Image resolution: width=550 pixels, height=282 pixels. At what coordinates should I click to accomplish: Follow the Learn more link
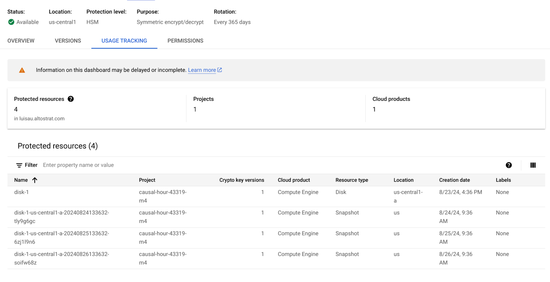(202, 70)
